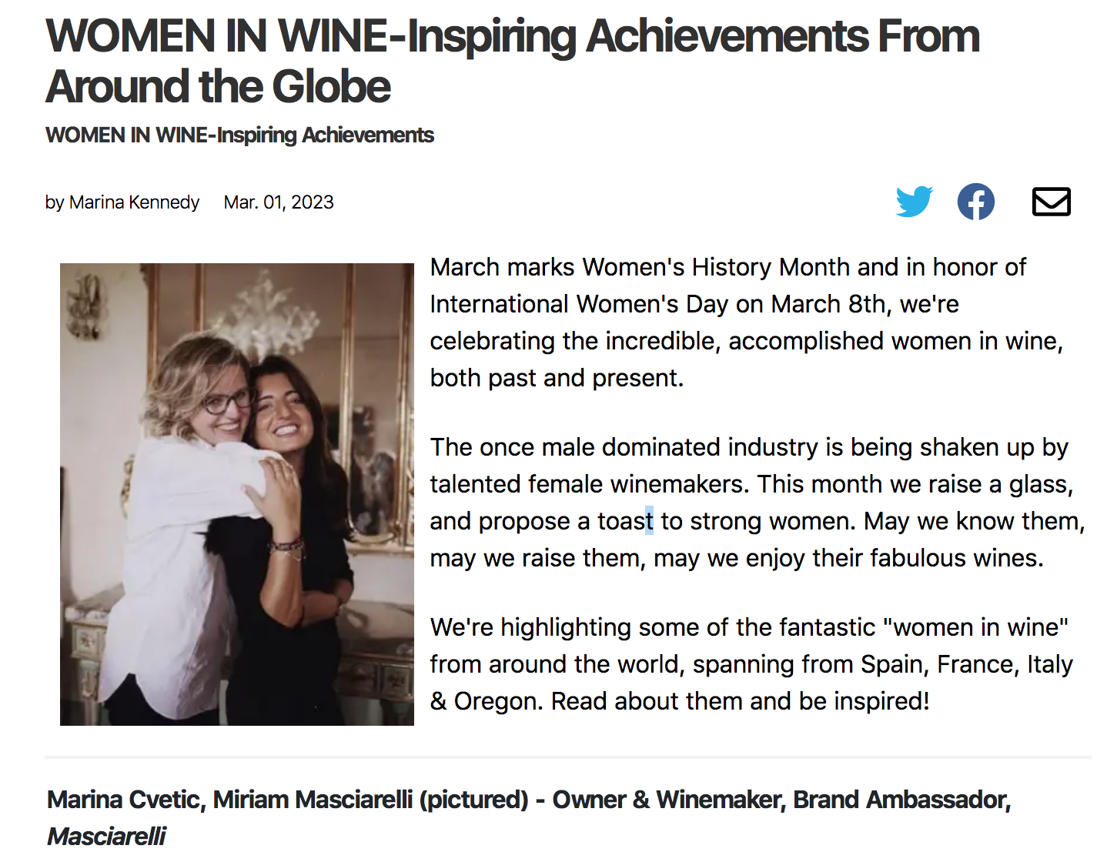The image size is (1107, 862).
Task: Select the subheading below the headline
Action: click(x=239, y=135)
